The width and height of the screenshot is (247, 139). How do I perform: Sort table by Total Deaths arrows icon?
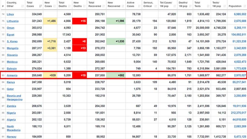tap(69, 6)
